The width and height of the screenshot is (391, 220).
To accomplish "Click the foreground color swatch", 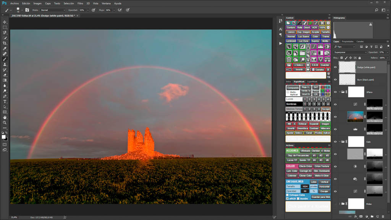I will tap(4, 137).
